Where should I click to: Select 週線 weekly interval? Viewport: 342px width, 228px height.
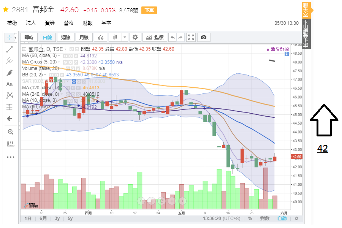66,37
